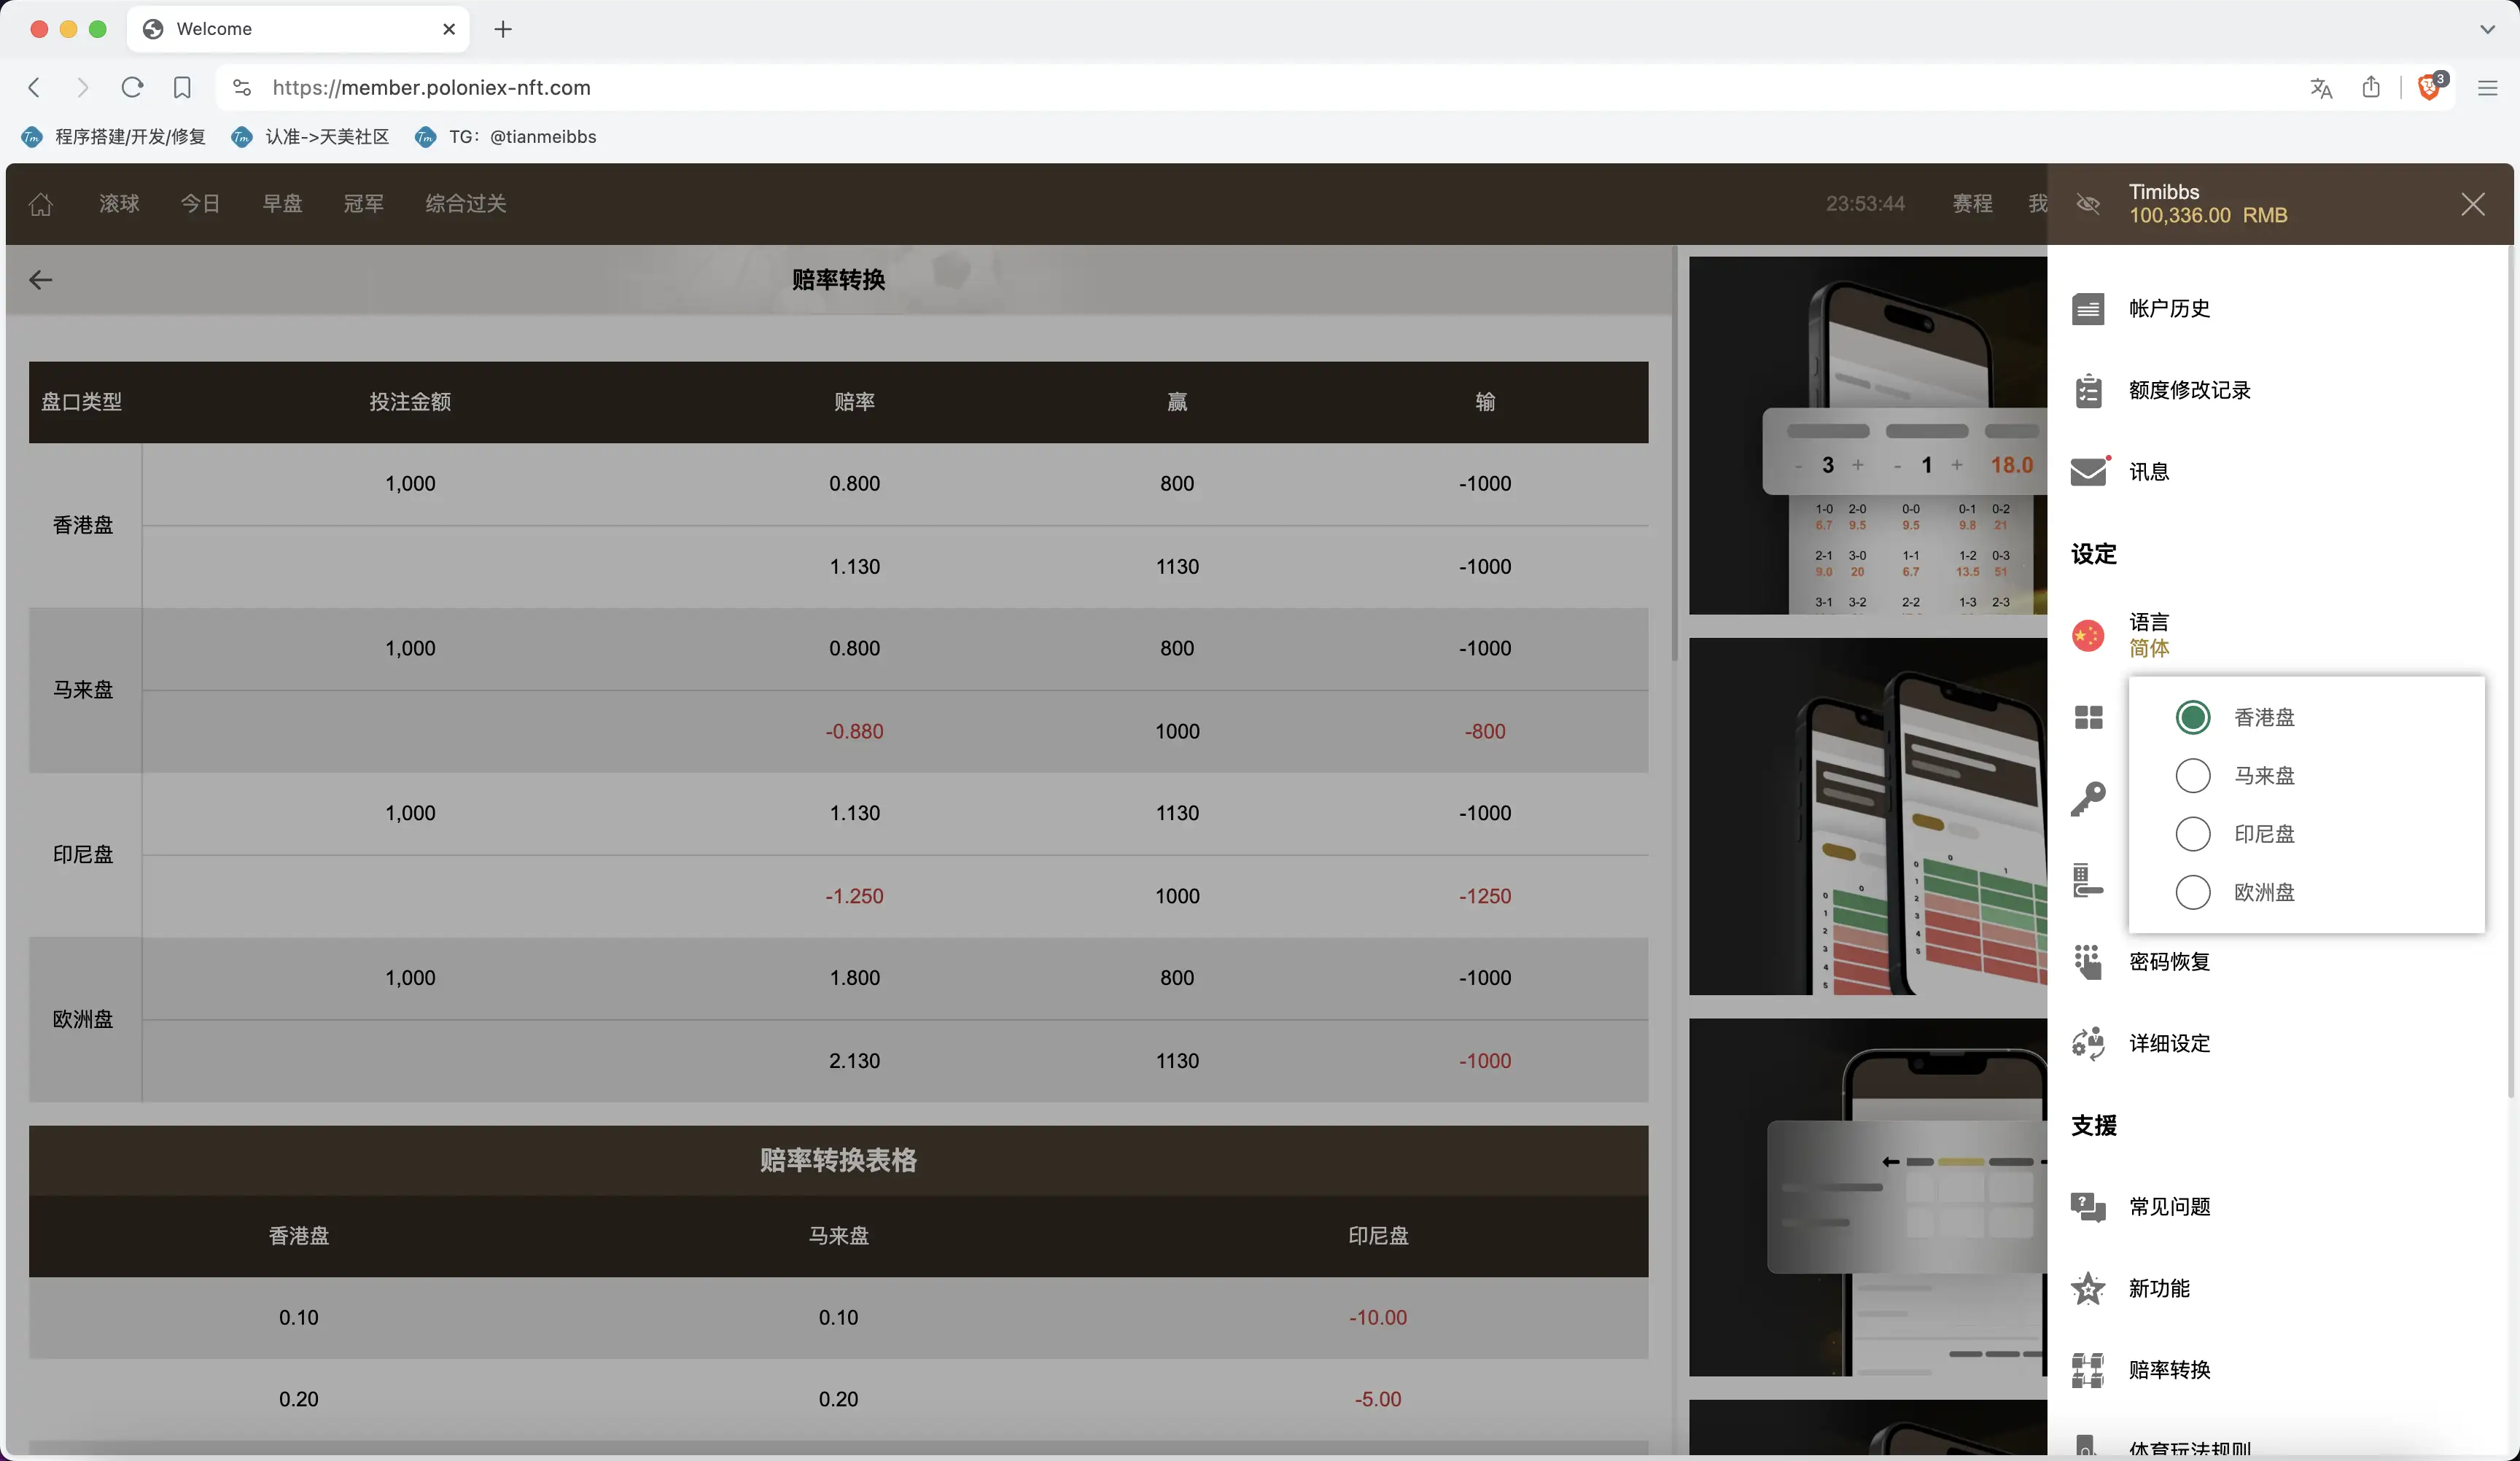The height and width of the screenshot is (1461, 2520).
Task: Click the 赔率转换 conversion icon
Action: (x=2088, y=1370)
